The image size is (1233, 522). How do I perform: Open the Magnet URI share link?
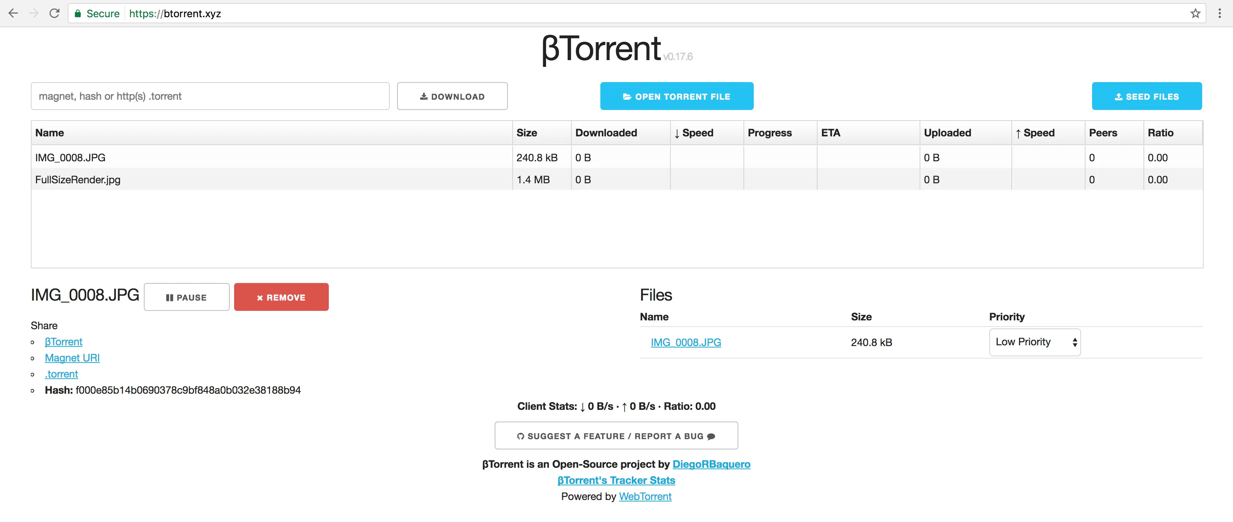72,358
